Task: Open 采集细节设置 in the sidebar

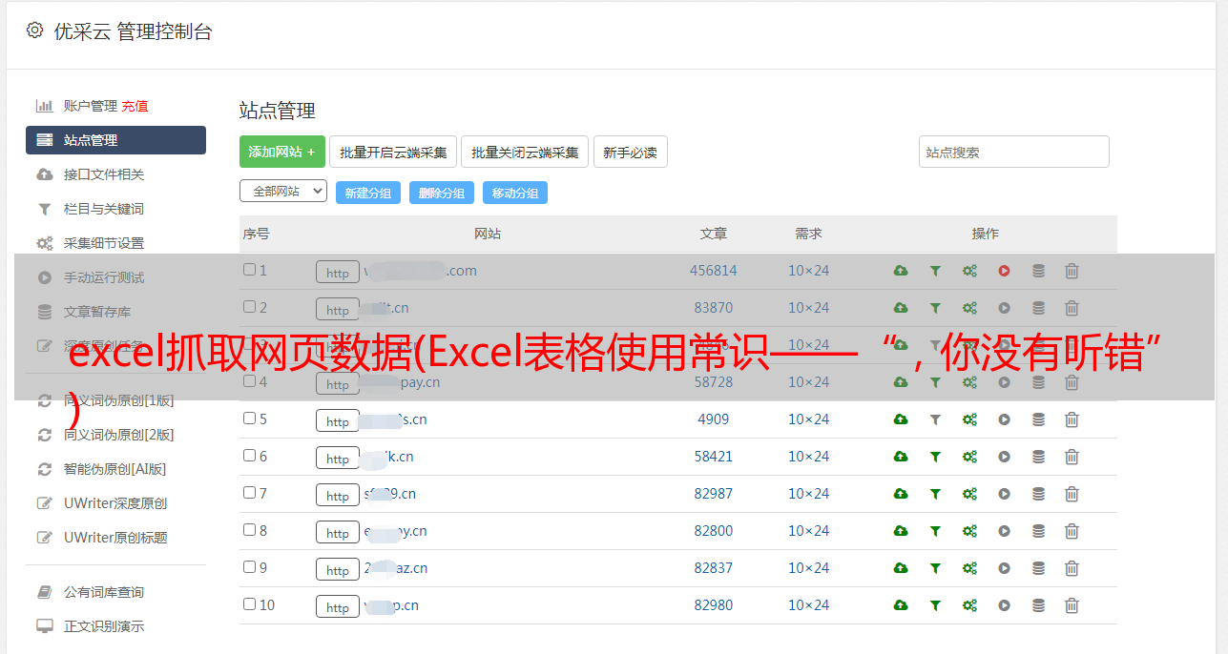Action: [x=104, y=243]
